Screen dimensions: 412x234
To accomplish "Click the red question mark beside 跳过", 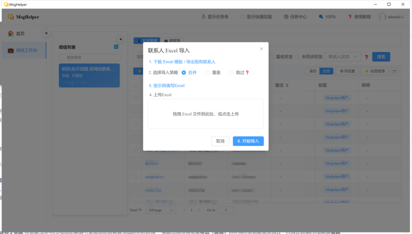I will (x=247, y=73).
